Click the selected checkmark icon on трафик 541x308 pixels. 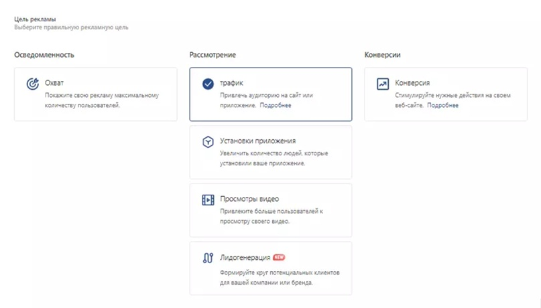[208, 84]
